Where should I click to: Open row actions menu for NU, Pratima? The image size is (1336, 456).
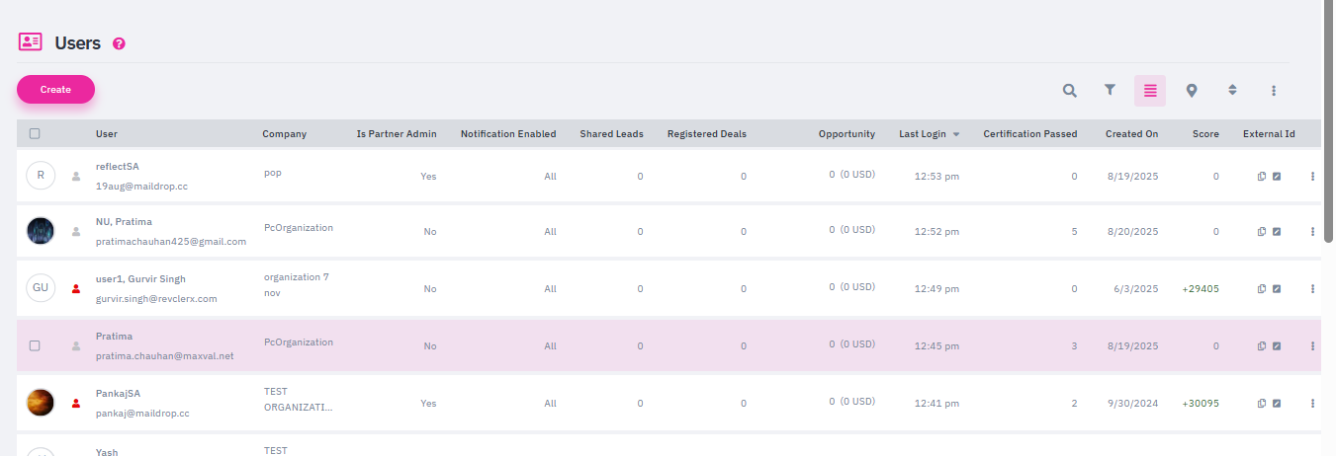pyautogui.click(x=1312, y=232)
